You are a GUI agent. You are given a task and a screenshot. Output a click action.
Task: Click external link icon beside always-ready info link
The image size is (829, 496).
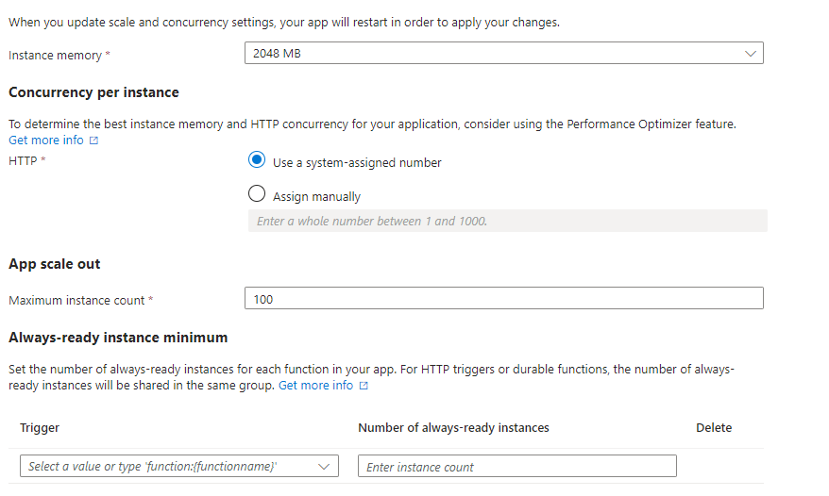[364, 386]
